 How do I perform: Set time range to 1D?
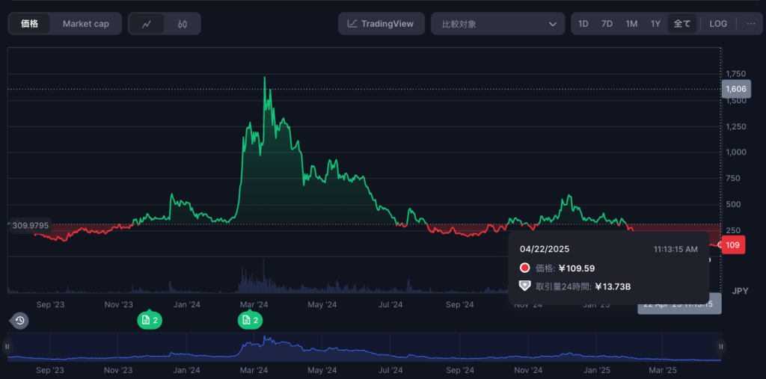point(583,24)
